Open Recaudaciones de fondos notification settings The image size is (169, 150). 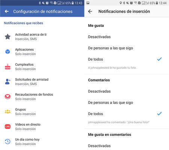[42, 97]
